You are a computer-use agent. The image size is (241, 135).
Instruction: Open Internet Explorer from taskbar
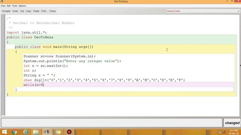tap(25, 132)
